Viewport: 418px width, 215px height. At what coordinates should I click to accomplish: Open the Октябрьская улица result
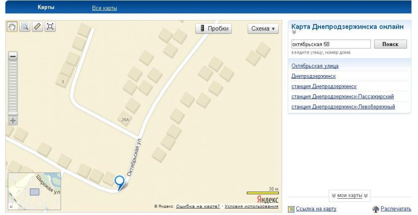click(315, 66)
